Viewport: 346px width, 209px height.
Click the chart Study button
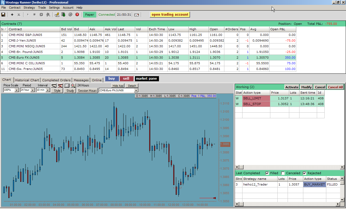tap(70, 91)
